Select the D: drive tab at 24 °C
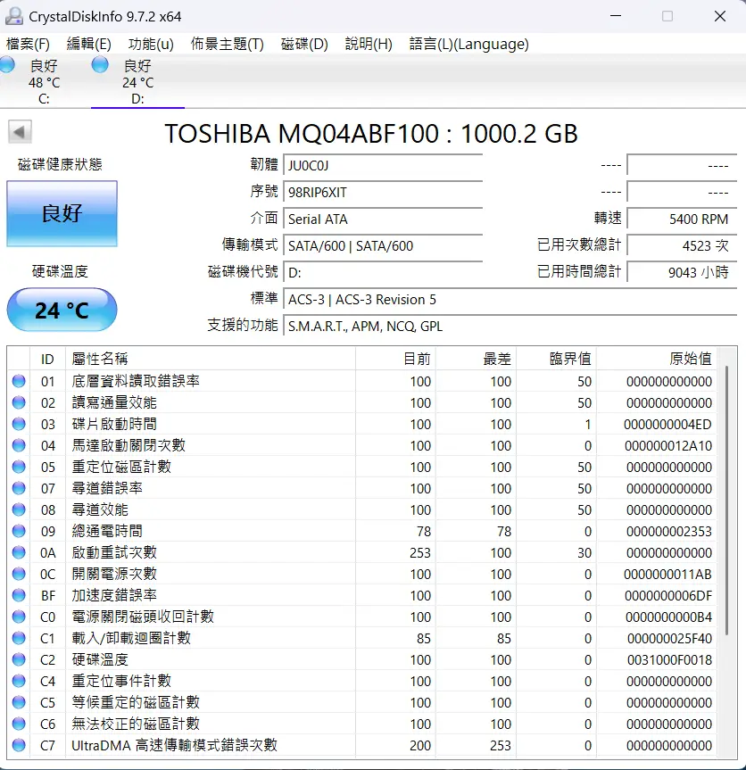Viewport: 746px width, 770px height. click(x=136, y=82)
